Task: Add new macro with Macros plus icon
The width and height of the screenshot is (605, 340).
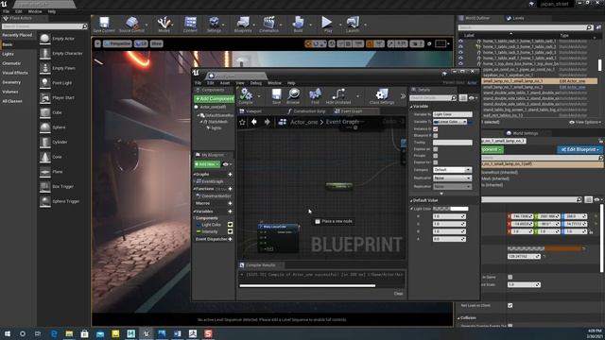Action: point(231,203)
